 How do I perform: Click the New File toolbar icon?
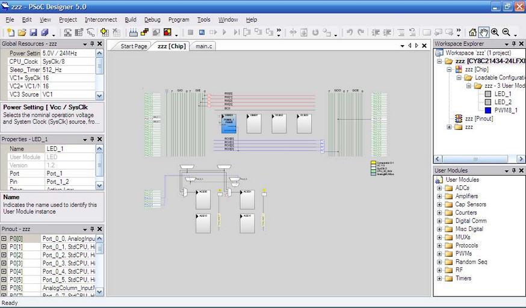tap(10, 32)
